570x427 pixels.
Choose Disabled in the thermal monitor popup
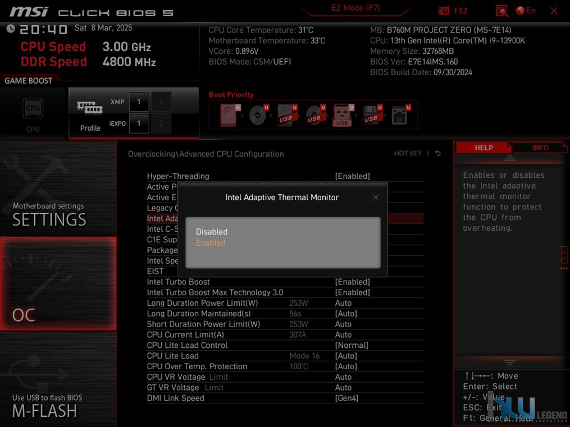(x=212, y=232)
